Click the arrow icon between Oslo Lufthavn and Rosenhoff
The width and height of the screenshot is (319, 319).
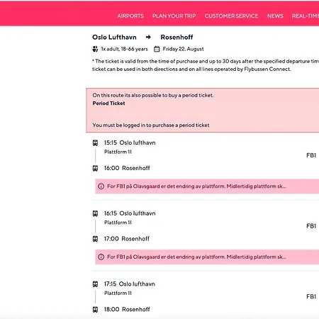(x=148, y=37)
